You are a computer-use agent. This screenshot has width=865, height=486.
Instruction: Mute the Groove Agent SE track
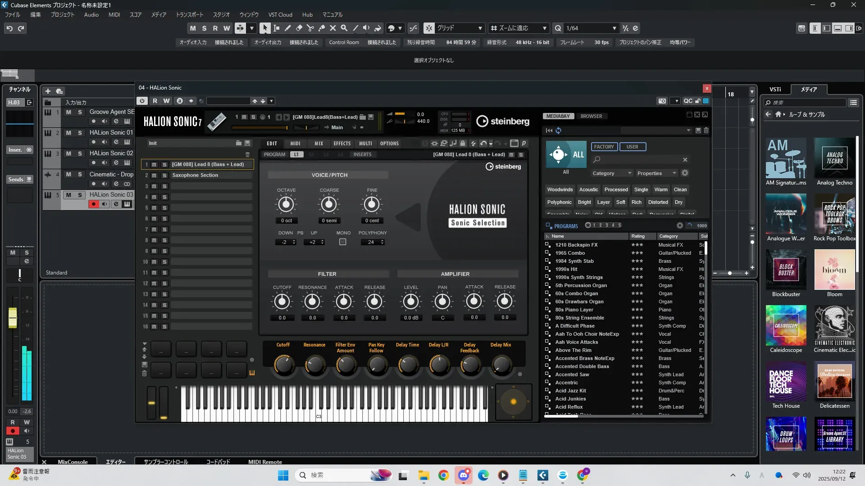68,112
